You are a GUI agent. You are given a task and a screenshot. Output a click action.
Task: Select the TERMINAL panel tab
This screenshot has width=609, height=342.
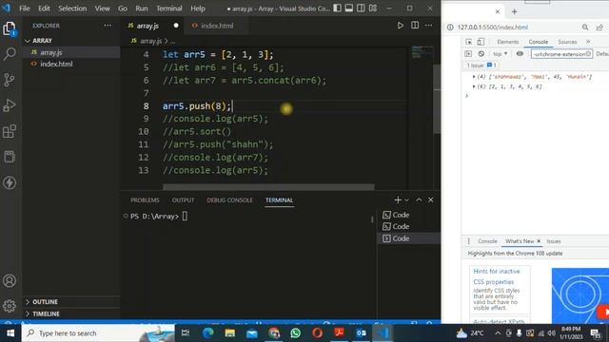pyautogui.click(x=279, y=200)
